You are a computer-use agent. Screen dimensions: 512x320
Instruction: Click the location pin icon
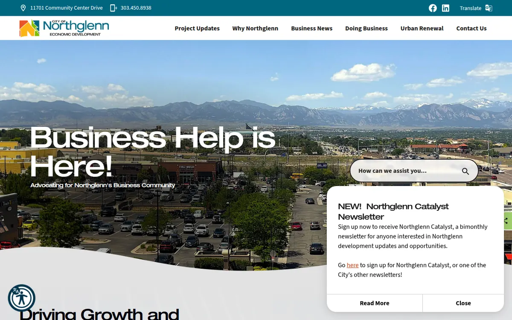point(23,8)
